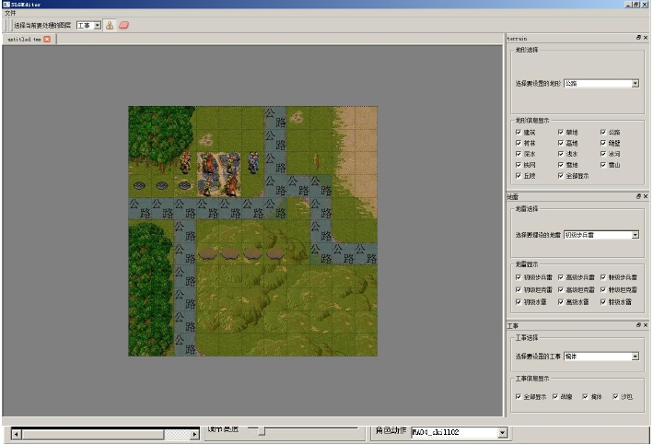The image size is (653, 445).
Task: Click the toolbar drag handle
Action: (x=6, y=26)
